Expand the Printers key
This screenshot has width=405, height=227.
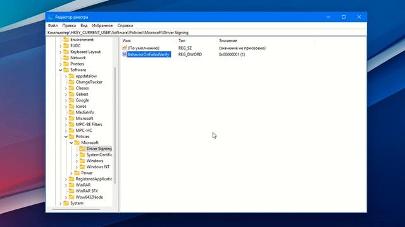(x=61, y=64)
